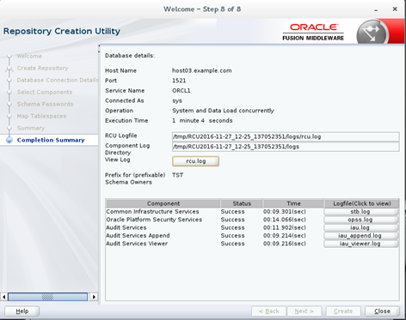406x320 pixels.
Task: Select the Summary step in sidebar
Action: pyautogui.click(x=31, y=128)
